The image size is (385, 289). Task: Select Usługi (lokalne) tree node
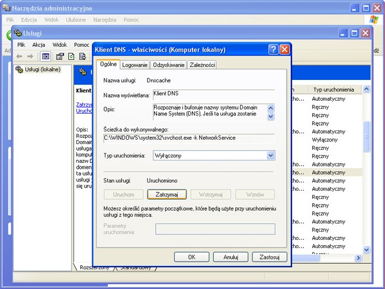pos(43,69)
